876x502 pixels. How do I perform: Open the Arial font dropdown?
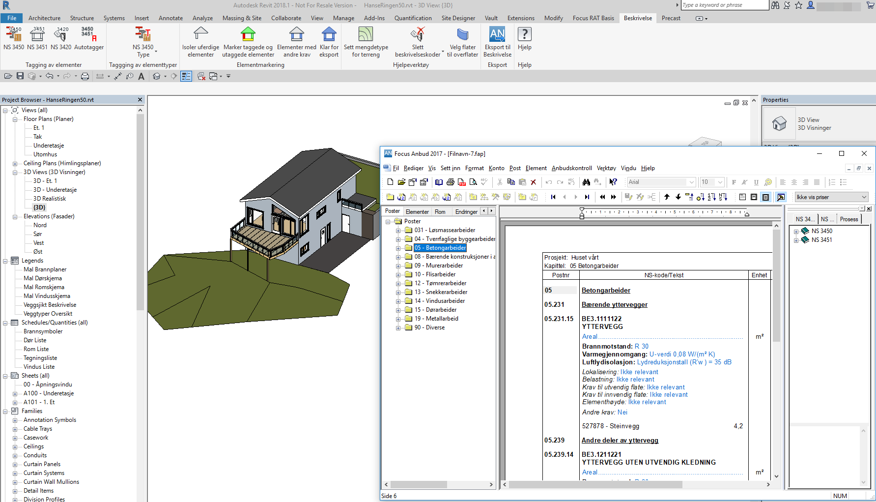pyautogui.click(x=692, y=182)
